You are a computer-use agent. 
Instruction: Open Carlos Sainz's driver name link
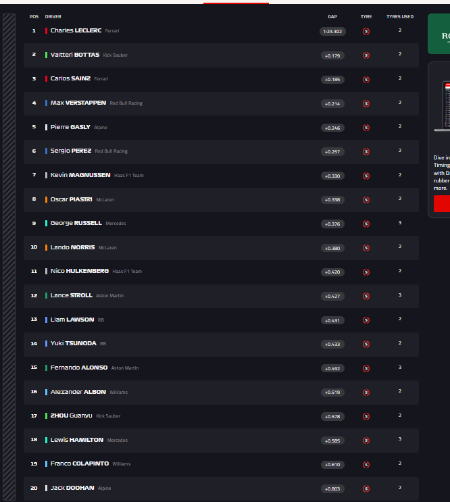(x=70, y=79)
